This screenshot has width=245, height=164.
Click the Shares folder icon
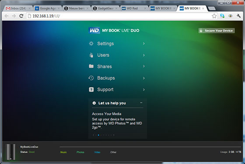(91, 66)
